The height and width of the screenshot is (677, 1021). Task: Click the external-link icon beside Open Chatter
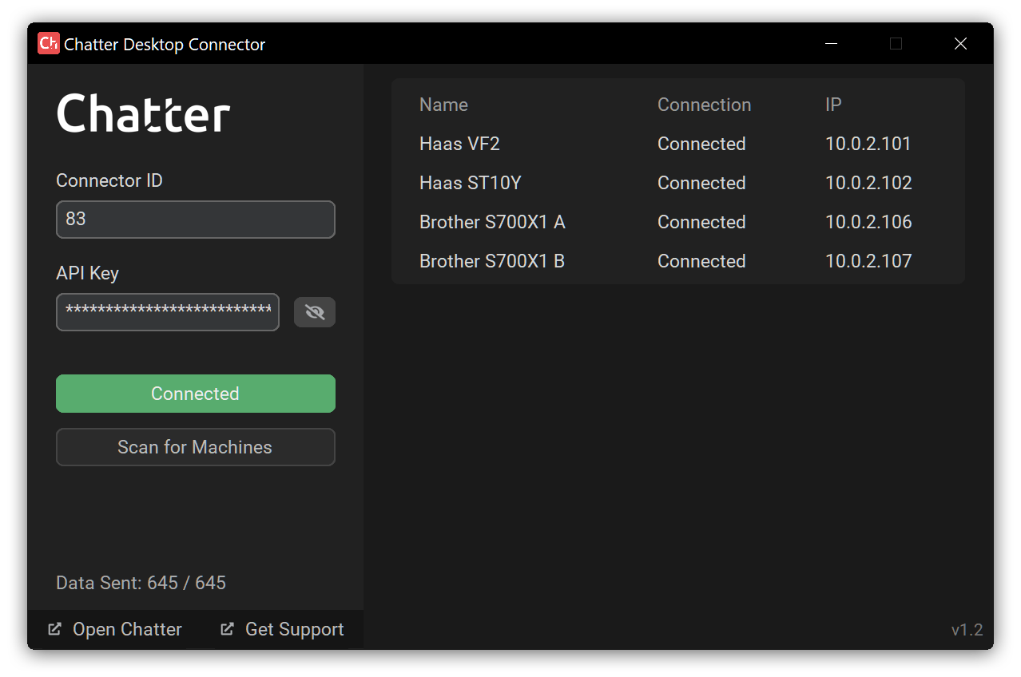[54, 629]
